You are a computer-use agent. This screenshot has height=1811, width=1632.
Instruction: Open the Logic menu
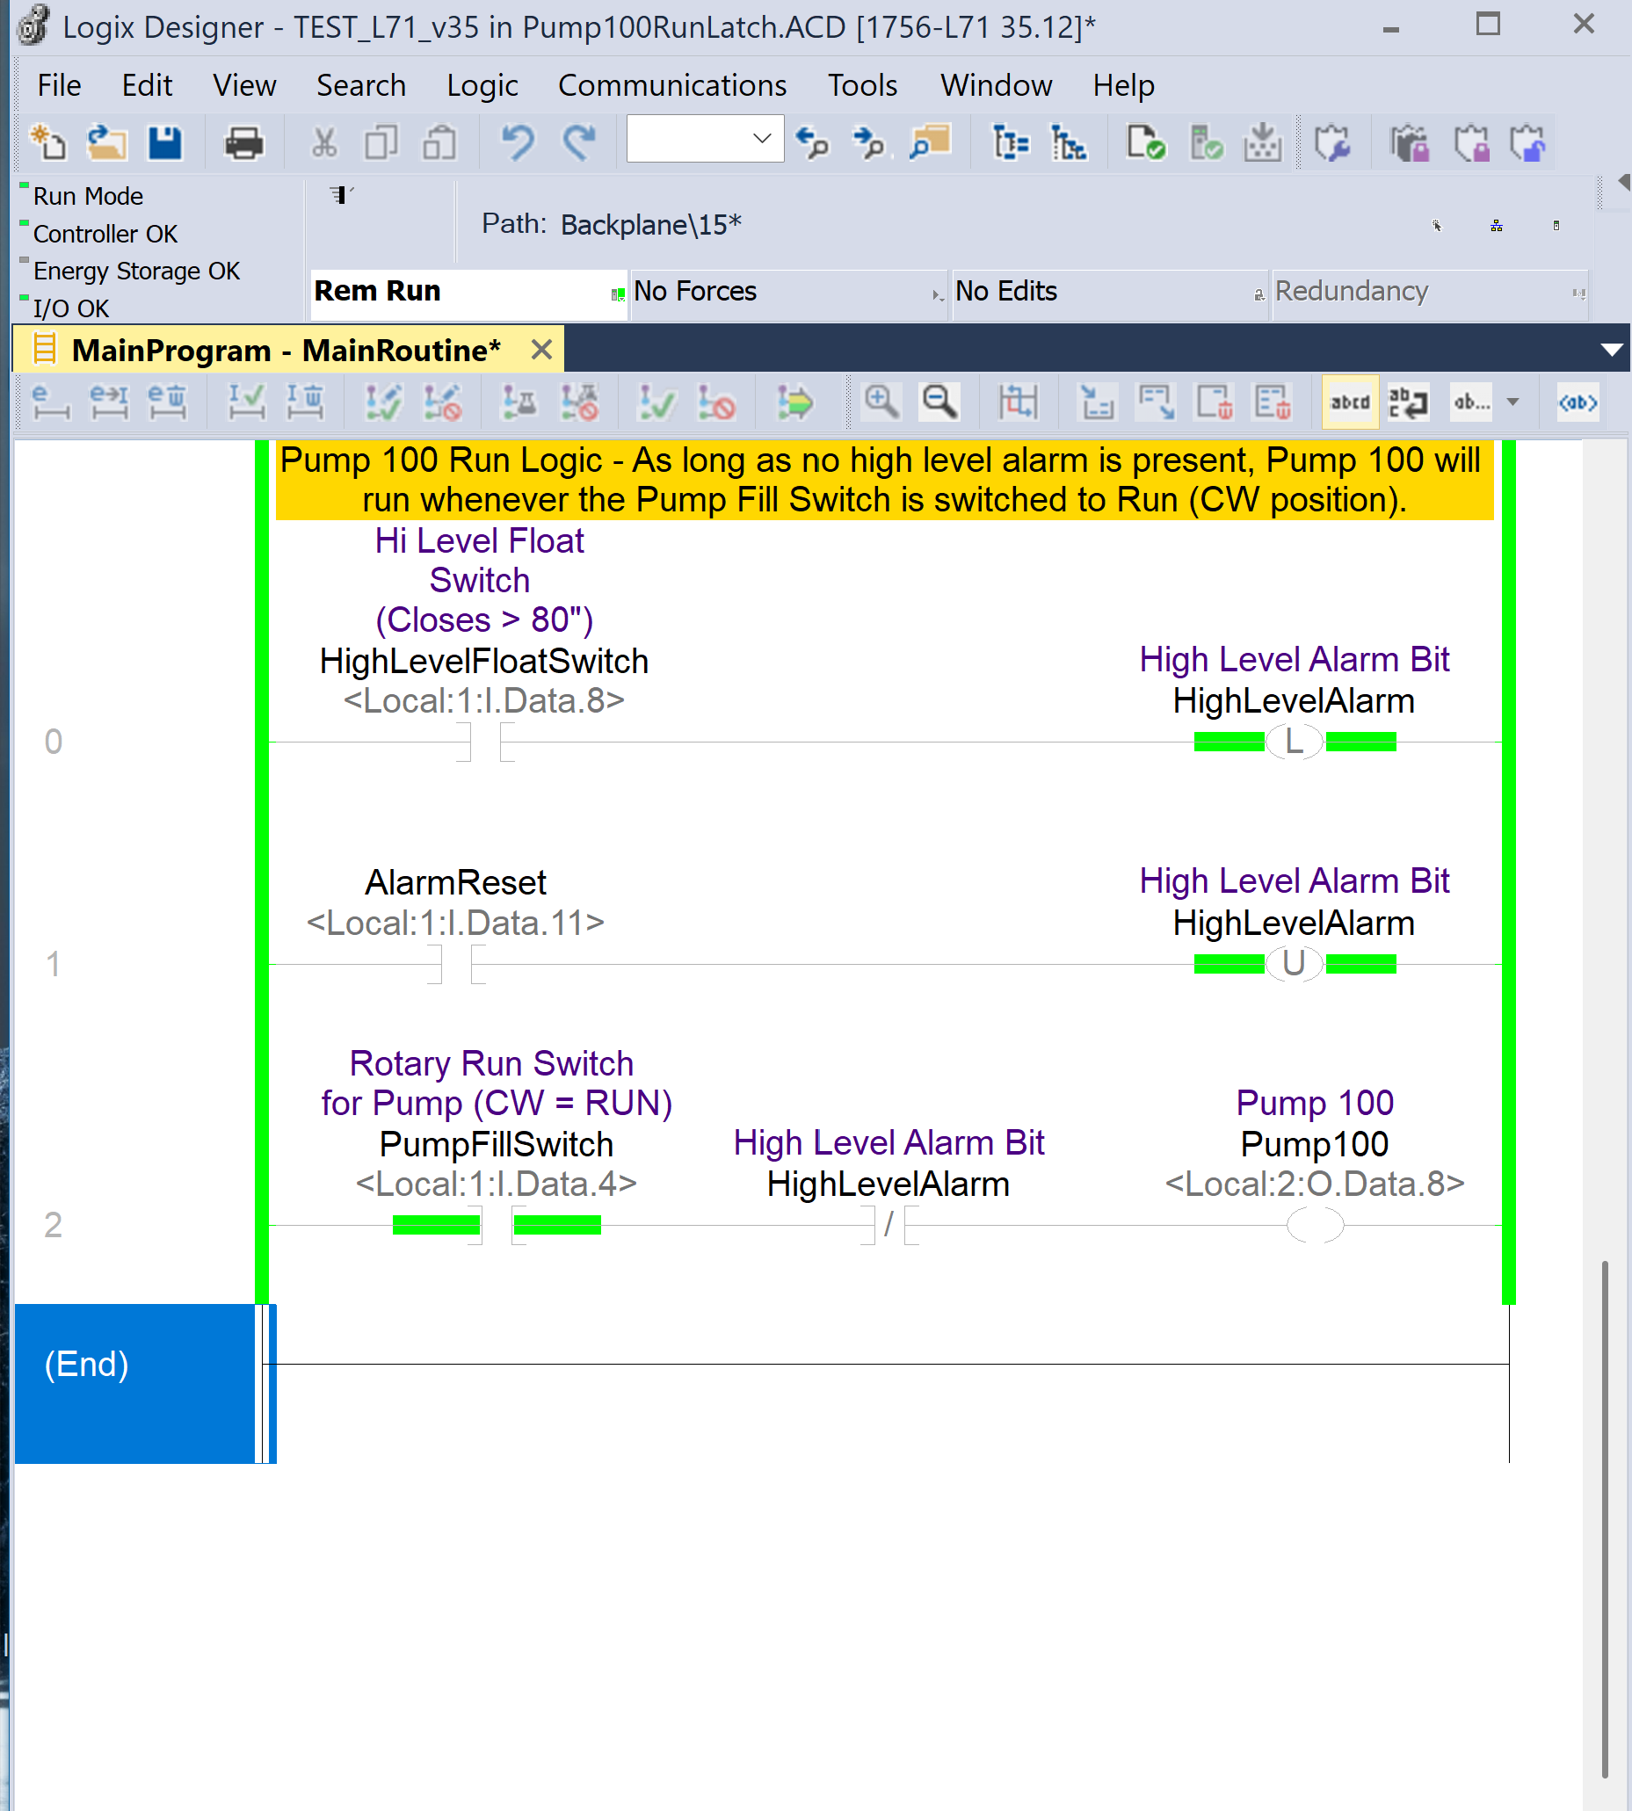(482, 86)
